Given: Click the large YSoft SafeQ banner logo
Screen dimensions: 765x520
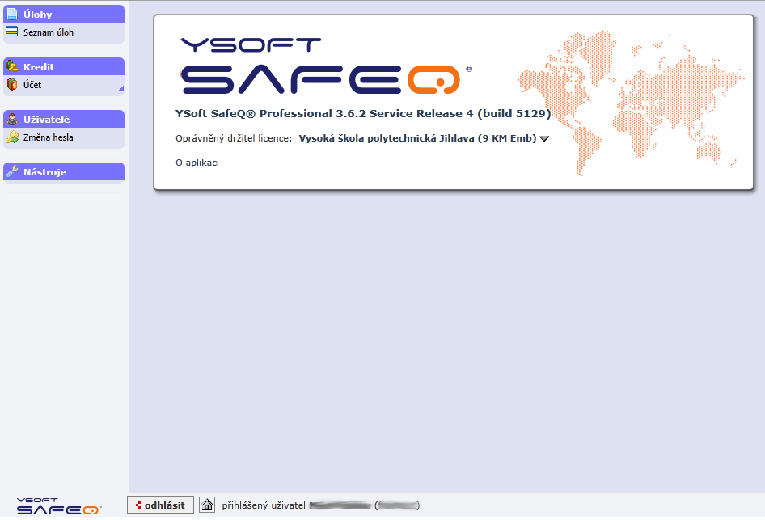Looking at the screenshot, I should click(326, 66).
